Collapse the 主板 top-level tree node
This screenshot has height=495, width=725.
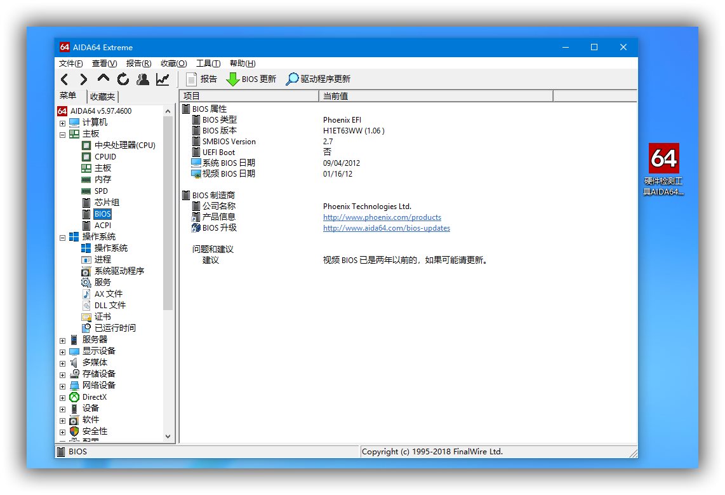62,135
